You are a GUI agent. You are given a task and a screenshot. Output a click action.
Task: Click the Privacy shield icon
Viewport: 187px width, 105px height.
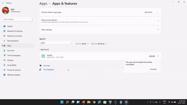(4, 70)
